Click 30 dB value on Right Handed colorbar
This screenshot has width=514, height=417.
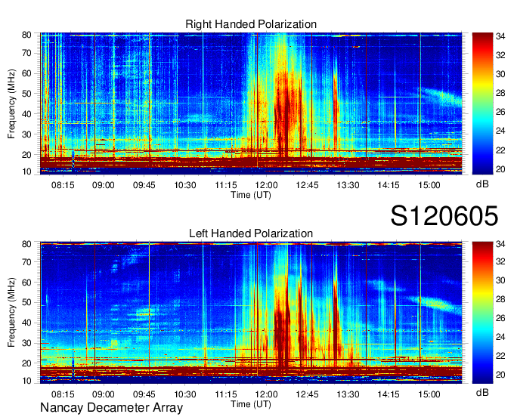click(500, 74)
